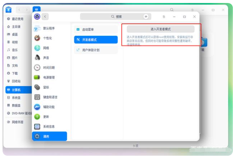Select the 更新 update arrow icon
This screenshot has height=157, width=235.
[x=37, y=116]
